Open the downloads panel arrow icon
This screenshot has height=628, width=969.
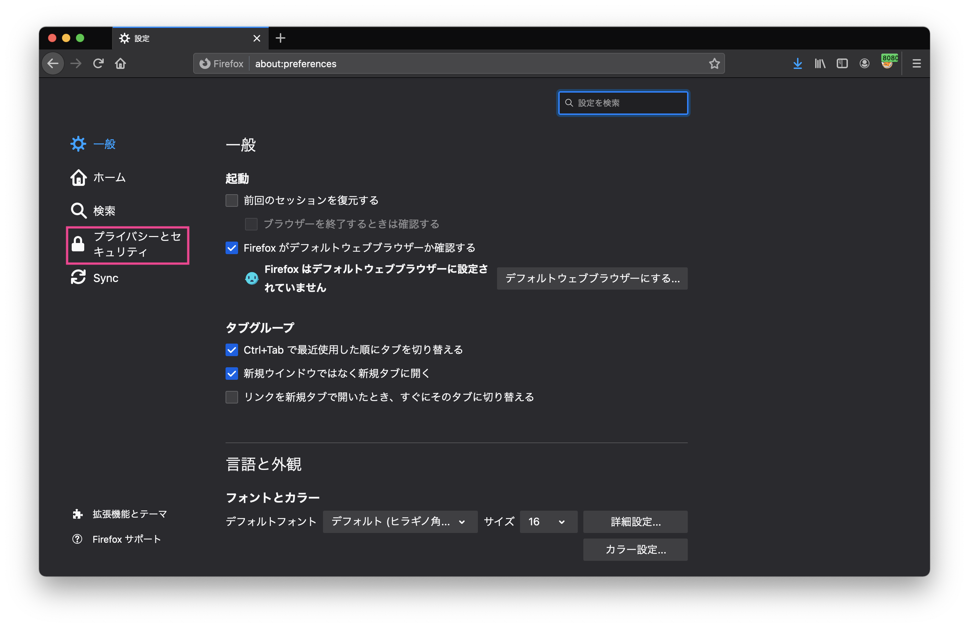798,64
